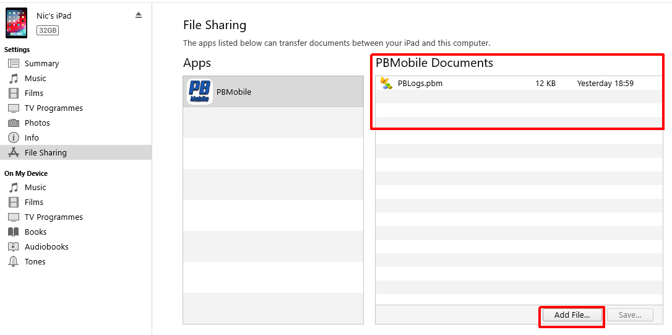Click the Add File... button
The width and height of the screenshot is (672, 335).
coord(572,315)
